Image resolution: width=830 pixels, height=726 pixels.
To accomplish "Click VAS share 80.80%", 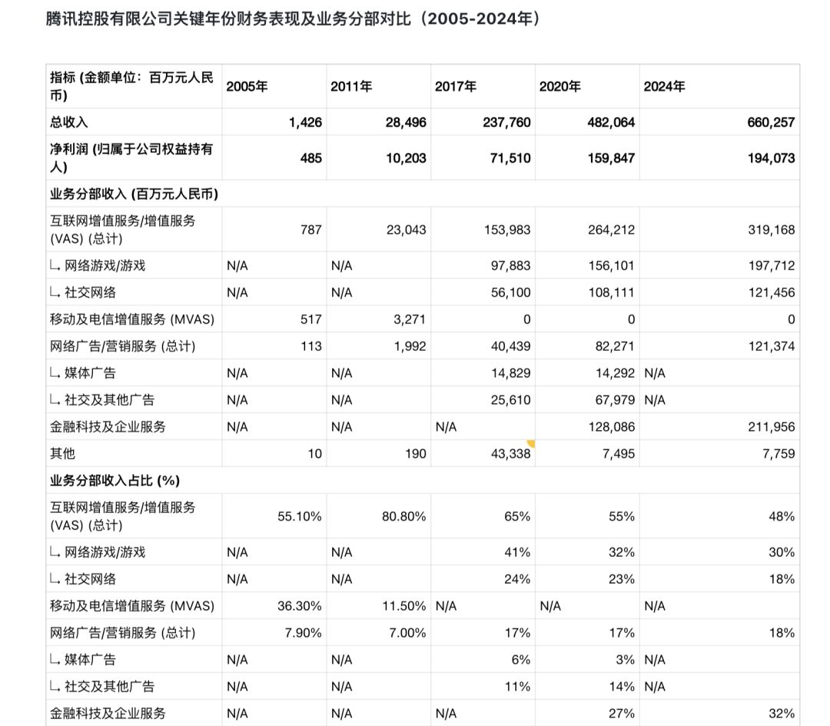I will click(403, 516).
